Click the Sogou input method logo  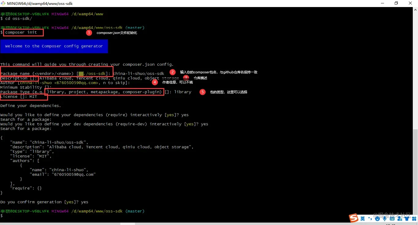pyautogui.click(x=354, y=218)
